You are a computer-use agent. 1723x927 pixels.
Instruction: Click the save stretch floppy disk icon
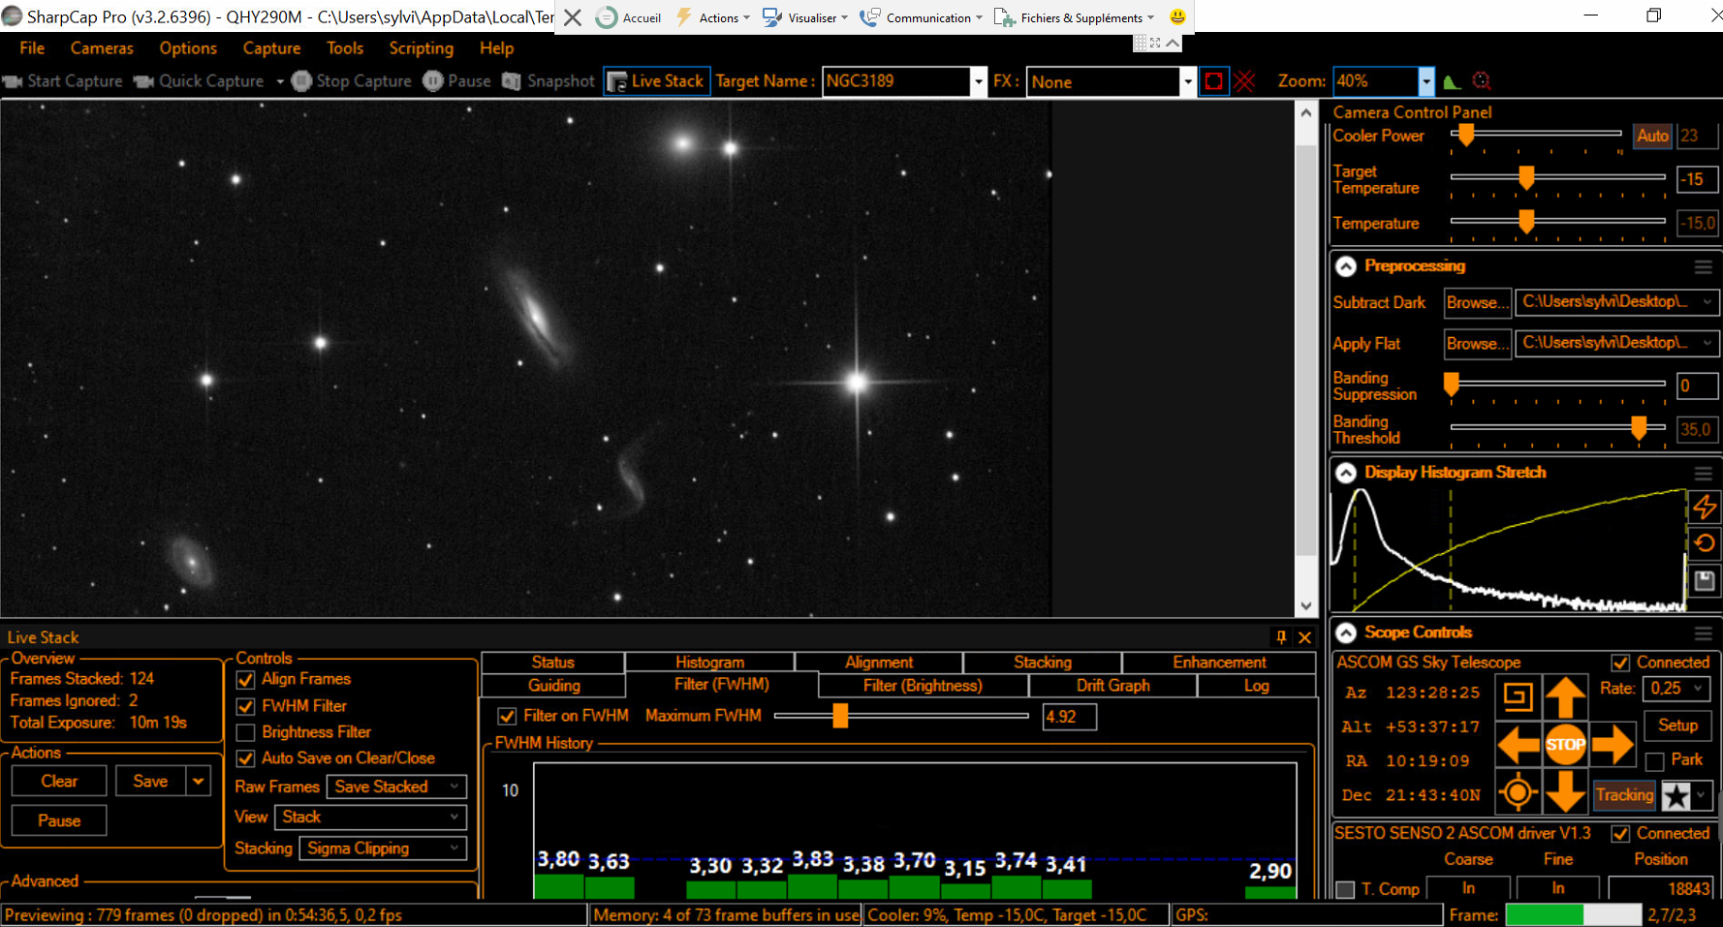click(1705, 580)
